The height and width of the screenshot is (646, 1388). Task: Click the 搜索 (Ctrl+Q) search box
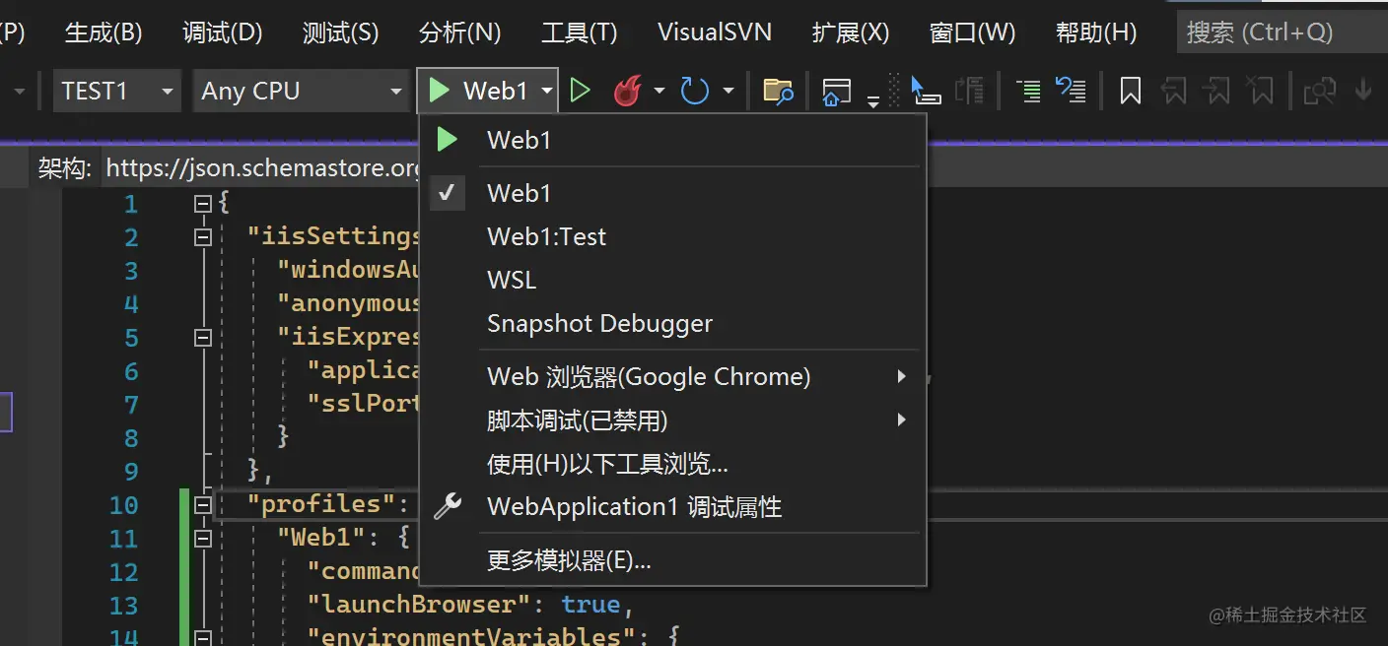[1283, 32]
